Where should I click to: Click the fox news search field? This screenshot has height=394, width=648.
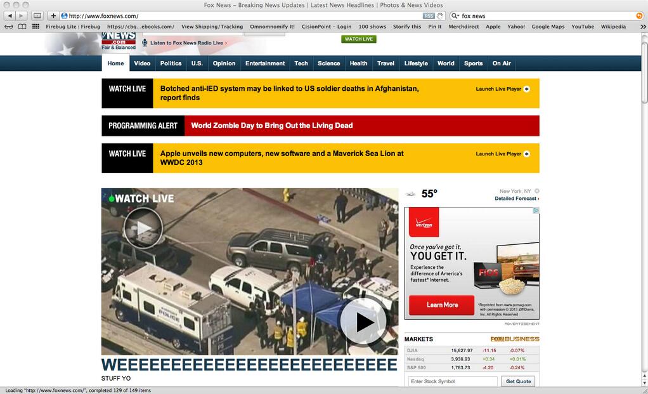tap(547, 16)
